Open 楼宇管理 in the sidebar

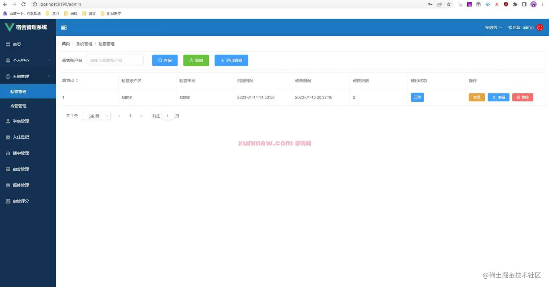(28, 153)
